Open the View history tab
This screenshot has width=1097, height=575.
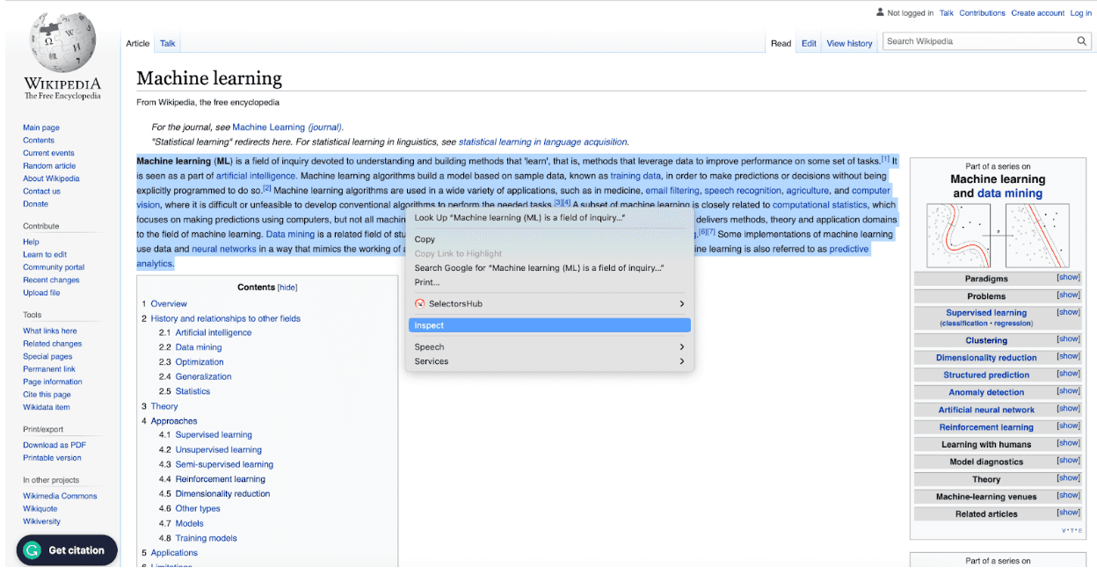(x=849, y=42)
